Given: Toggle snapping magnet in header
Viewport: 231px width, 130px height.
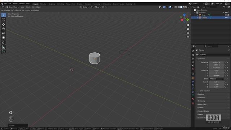Looking at the screenshot, I should click(96, 7).
